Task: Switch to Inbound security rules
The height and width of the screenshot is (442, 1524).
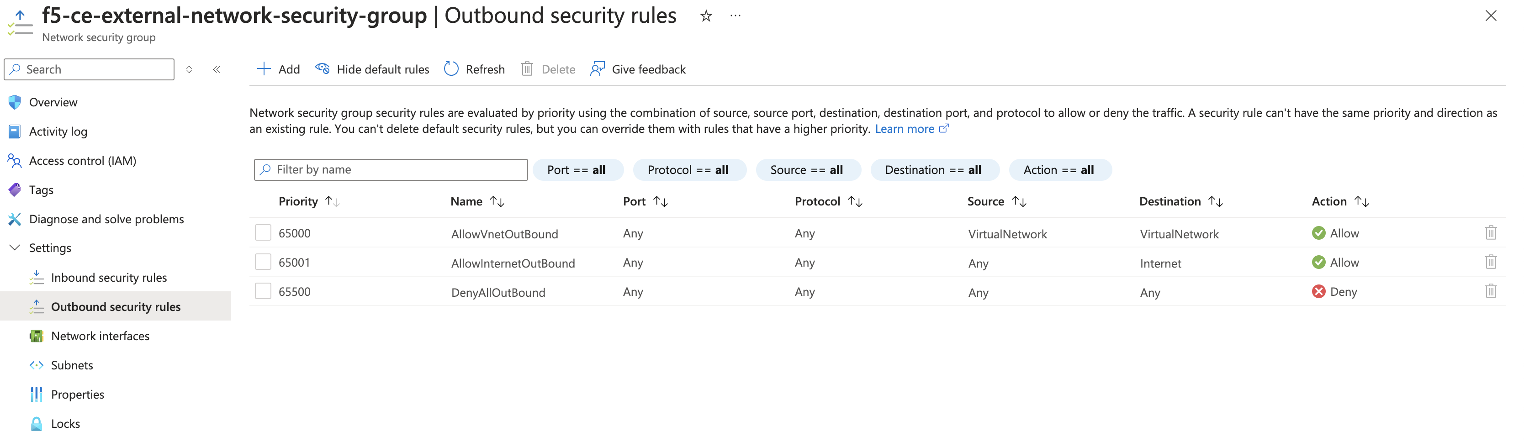Action: point(109,277)
